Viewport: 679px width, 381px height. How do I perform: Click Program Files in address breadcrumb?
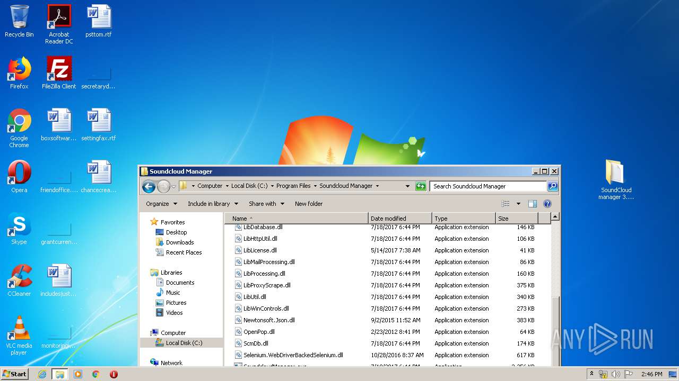pyautogui.click(x=293, y=186)
